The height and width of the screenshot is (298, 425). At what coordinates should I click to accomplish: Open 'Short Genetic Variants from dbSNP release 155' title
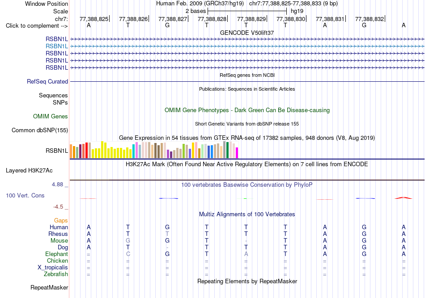coord(247,124)
